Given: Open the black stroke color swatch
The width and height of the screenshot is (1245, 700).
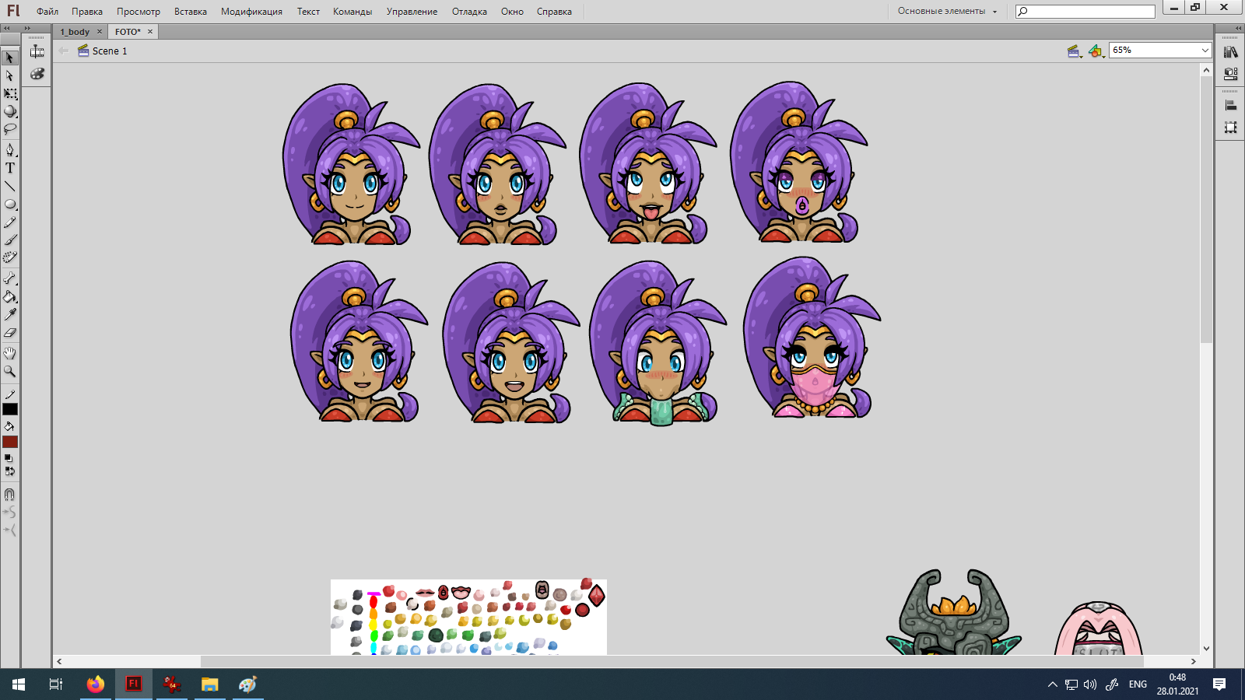Looking at the screenshot, I should click(x=10, y=409).
